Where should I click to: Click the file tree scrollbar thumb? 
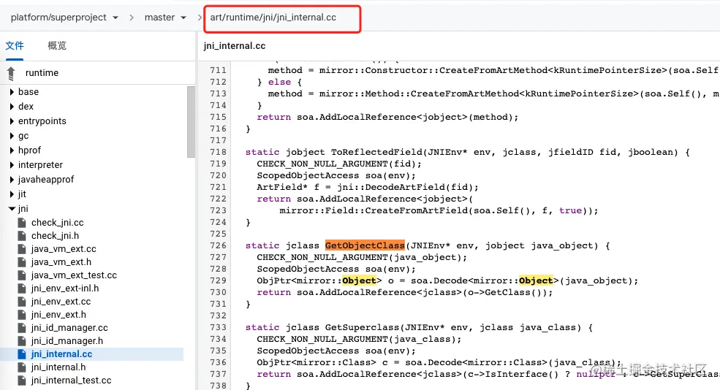[x=191, y=121]
